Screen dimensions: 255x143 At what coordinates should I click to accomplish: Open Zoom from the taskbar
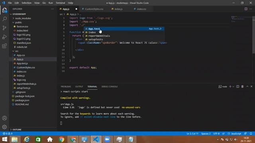(107, 139)
